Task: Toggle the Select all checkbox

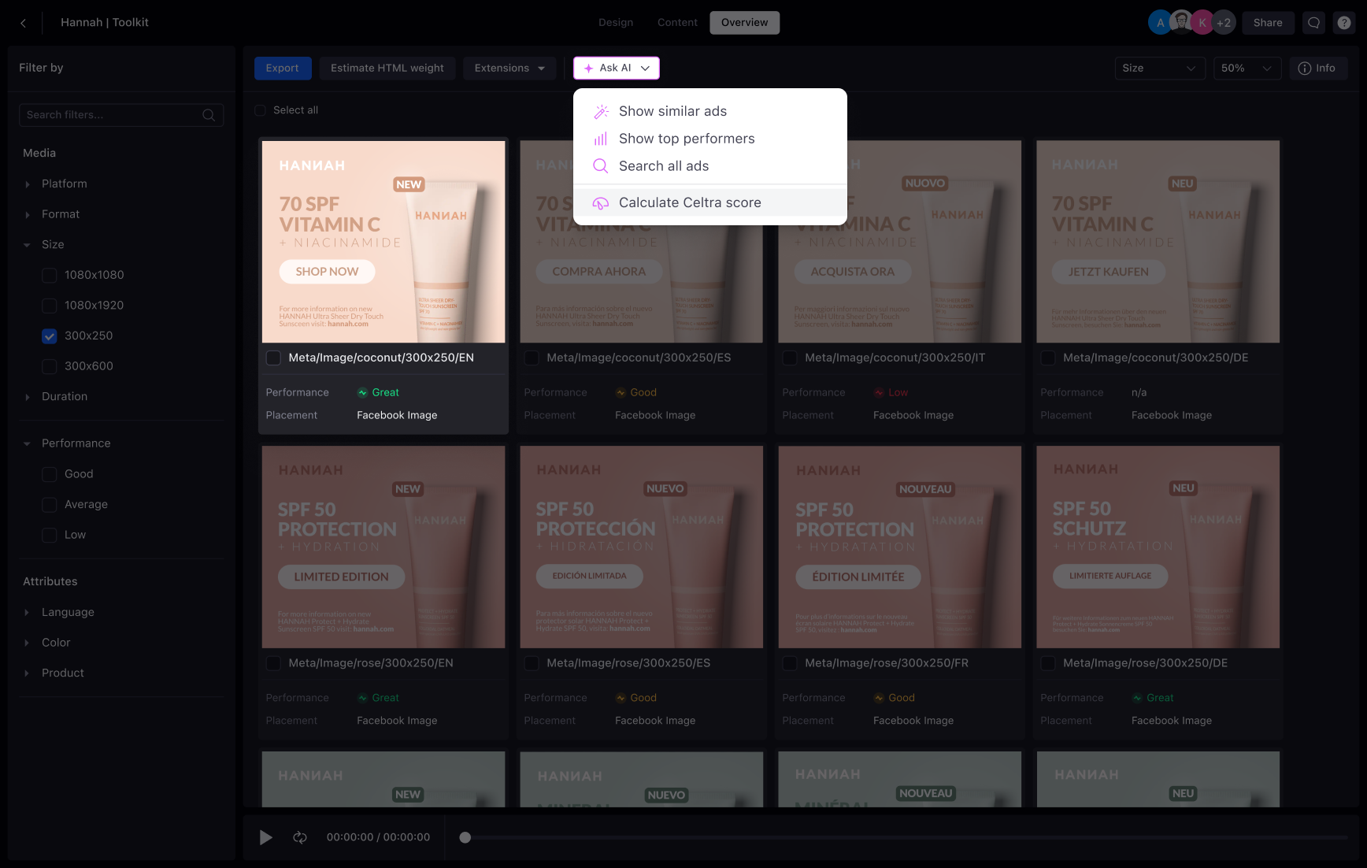Action: (x=261, y=110)
